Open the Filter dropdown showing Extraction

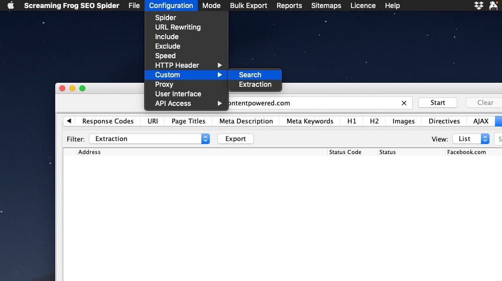click(x=149, y=138)
